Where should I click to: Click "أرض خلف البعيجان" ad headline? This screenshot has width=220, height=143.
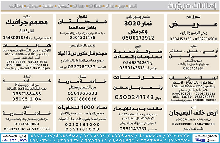(x=193, y=113)
